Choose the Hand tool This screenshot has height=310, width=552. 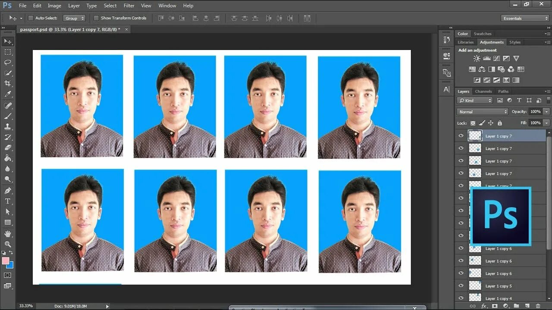[8, 234]
